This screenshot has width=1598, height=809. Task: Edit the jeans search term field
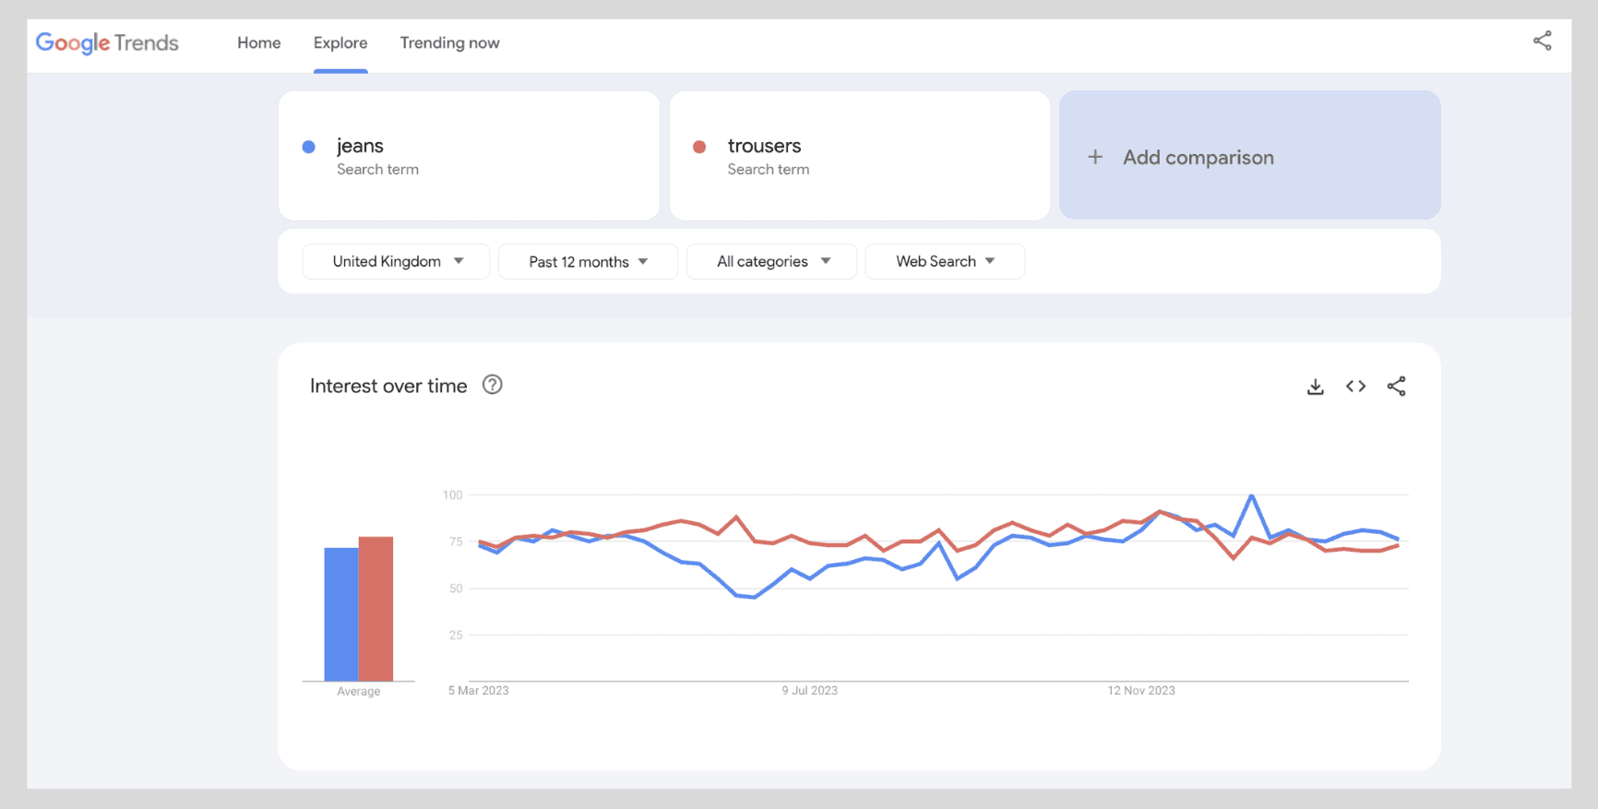click(469, 155)
